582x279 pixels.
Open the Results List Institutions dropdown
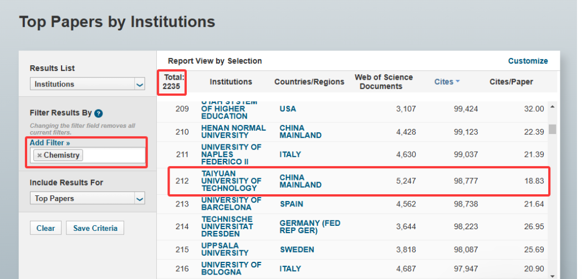(x=87, y=84)
